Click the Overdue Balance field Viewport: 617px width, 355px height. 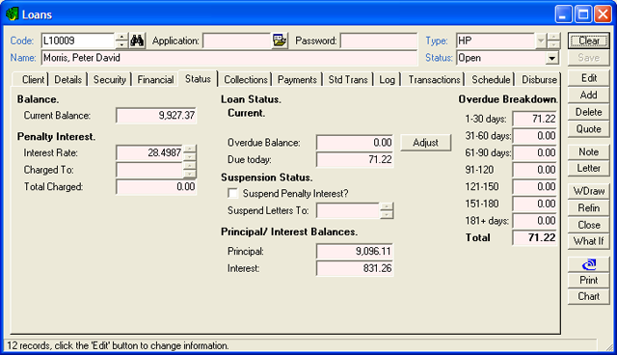[x=355, y=143]
